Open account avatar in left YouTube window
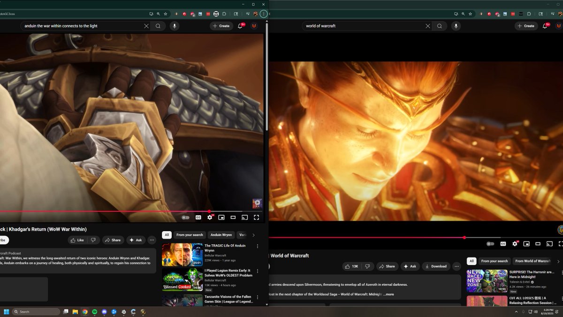The width and height of the screenshot is (563, 317). point(254,26)
